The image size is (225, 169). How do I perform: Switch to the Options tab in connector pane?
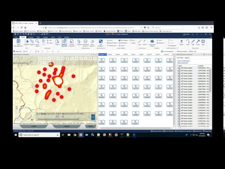pos(187,58)
